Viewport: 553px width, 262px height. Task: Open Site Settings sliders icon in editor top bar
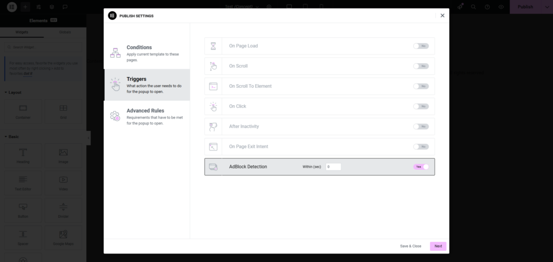pos(38,6)
